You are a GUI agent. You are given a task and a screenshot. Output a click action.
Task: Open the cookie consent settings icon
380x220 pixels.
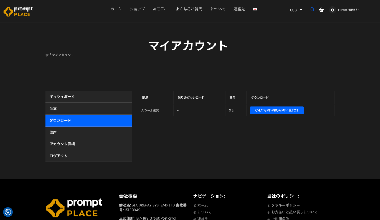pos(8,212)
